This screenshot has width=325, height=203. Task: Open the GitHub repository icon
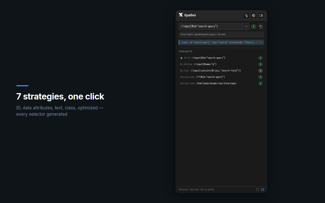(x=257, y=190)
